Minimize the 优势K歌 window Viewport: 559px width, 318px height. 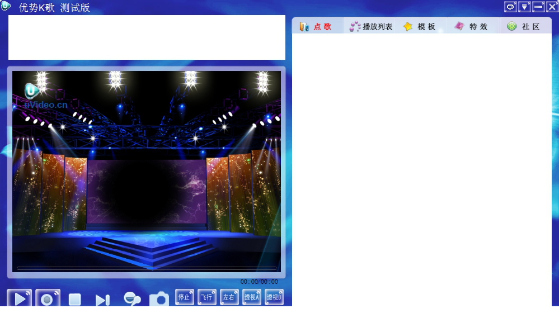pyautogui.click(x=538, y=7)
